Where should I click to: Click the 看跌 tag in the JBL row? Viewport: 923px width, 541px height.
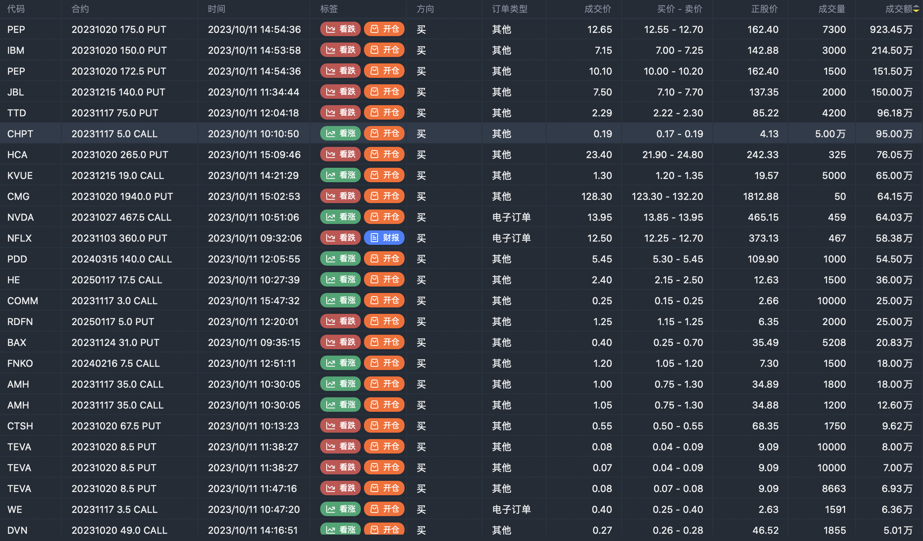pyautogui.click(x=340, y=92)
